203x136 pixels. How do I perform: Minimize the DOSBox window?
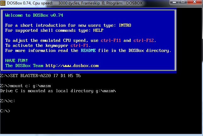coord(174,2)
